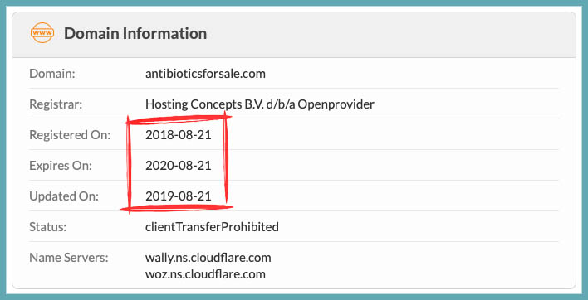Click the teal border around the panel

(x=294, y=3)
